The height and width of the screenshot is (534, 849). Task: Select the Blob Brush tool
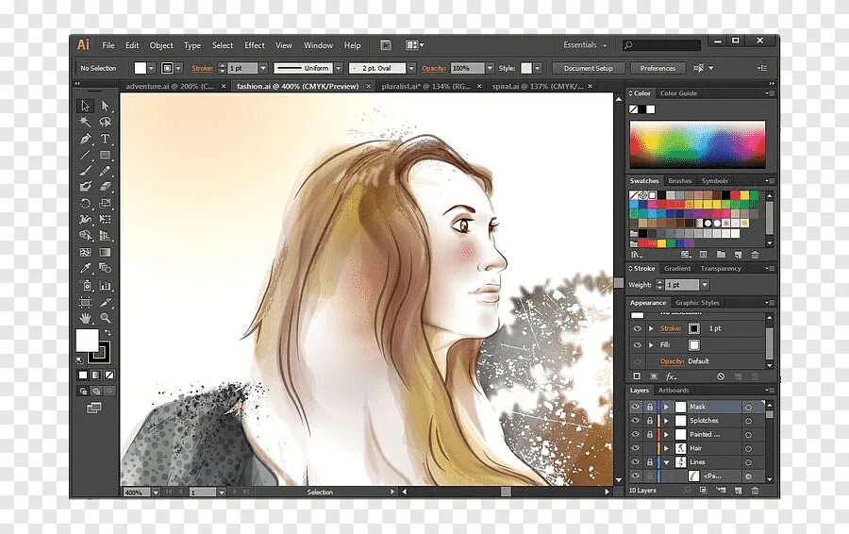85,187
